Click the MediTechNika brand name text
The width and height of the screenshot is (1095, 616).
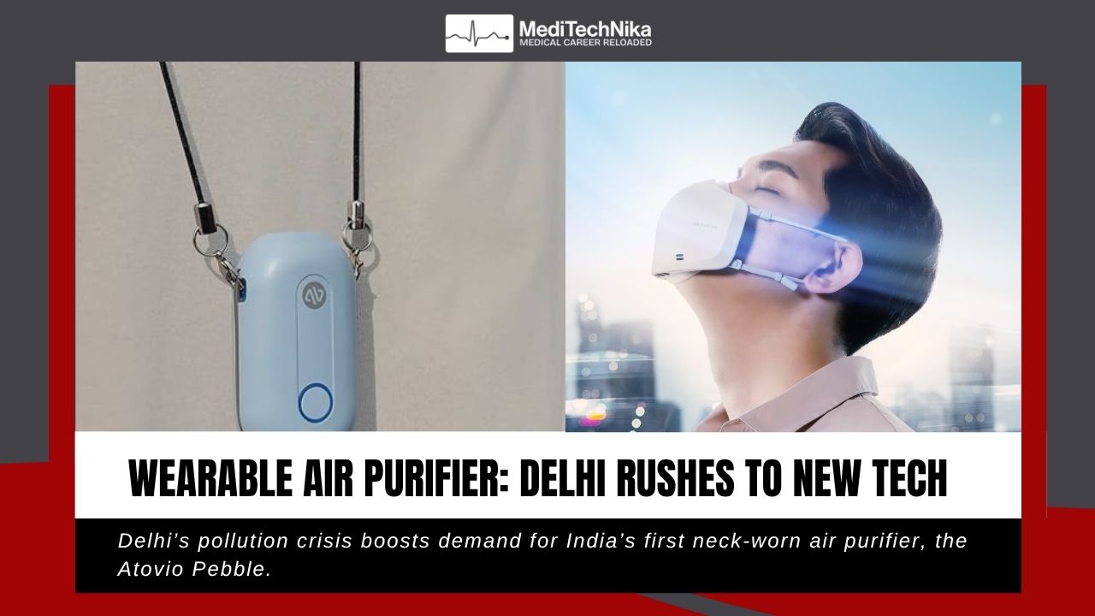tap(585, 30)
